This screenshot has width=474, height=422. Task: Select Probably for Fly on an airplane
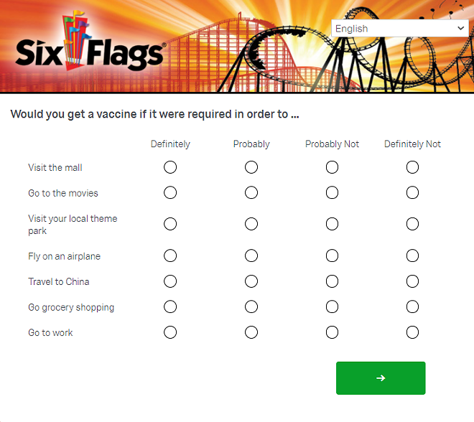click(x=251, y=255)
